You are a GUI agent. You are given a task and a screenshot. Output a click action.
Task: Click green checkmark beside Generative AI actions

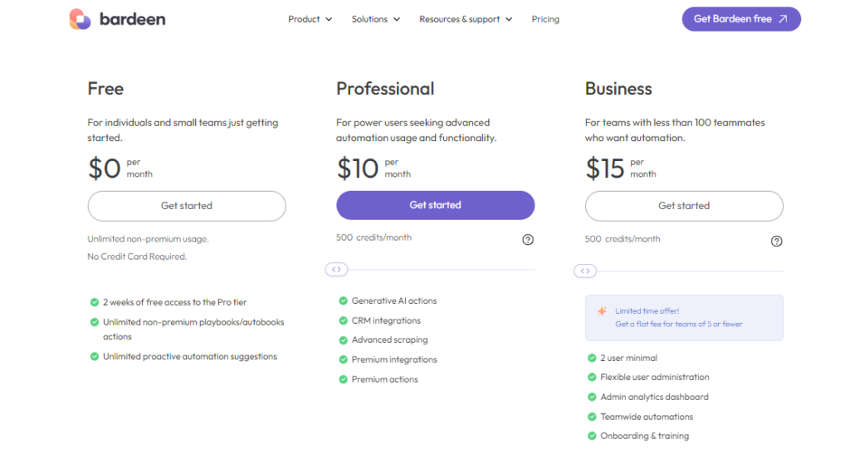pyautogui.click(x=343, y=301)
